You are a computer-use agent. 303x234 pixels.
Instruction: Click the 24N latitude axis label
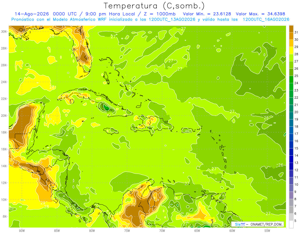[4, 82]
